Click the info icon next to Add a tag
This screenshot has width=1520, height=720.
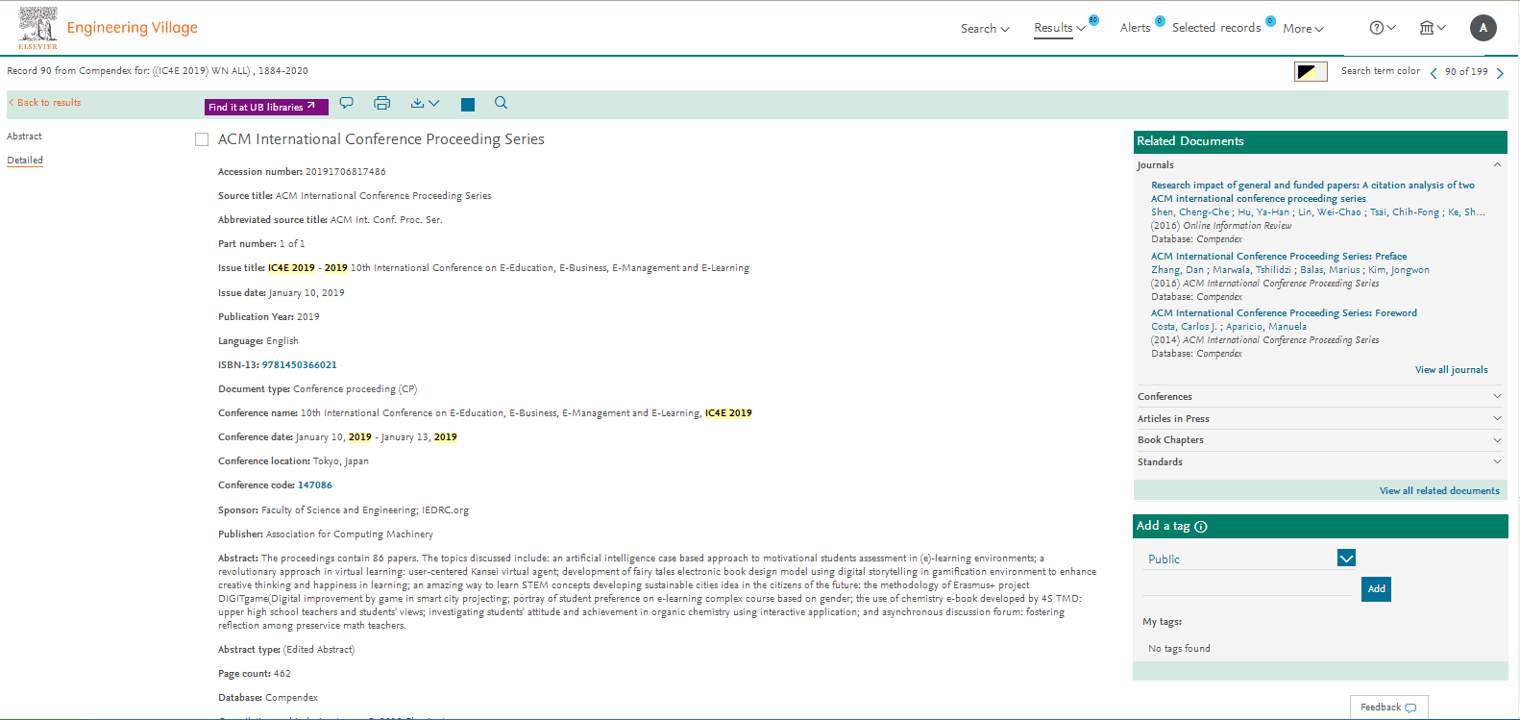(x=1201, y=527)
